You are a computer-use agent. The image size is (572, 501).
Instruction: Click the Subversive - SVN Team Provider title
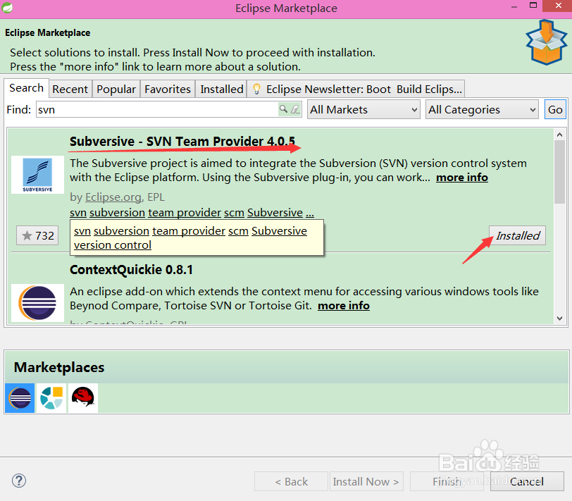(x=182, y=141)
